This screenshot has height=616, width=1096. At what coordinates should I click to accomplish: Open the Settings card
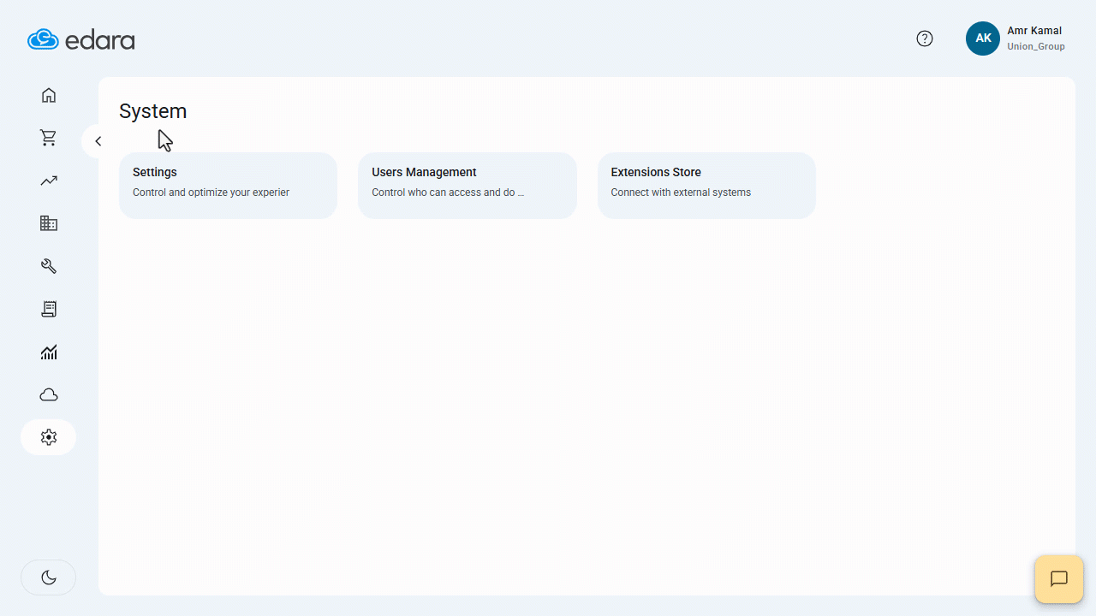click(228, 186)
